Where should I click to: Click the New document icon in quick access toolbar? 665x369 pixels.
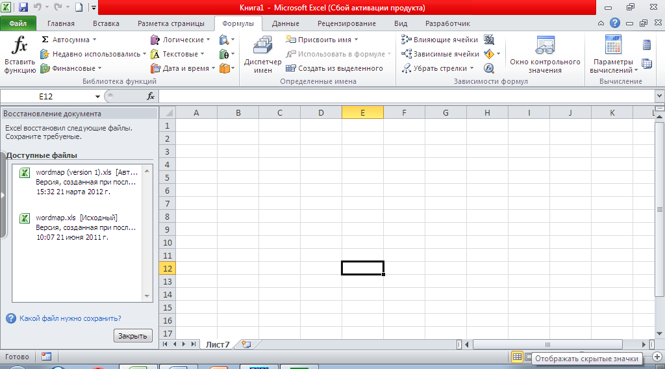click(x=79, y=7)
